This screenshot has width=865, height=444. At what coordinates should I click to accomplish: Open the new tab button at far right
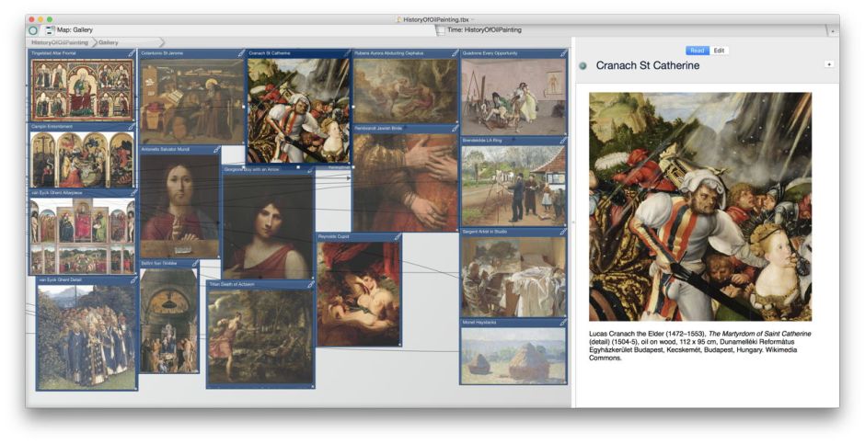832,30
